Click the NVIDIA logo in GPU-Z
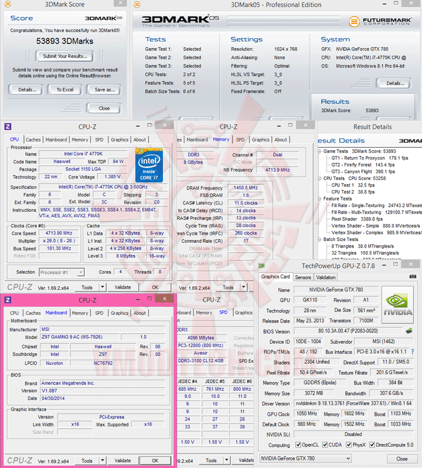 click(x=397, y=304)
